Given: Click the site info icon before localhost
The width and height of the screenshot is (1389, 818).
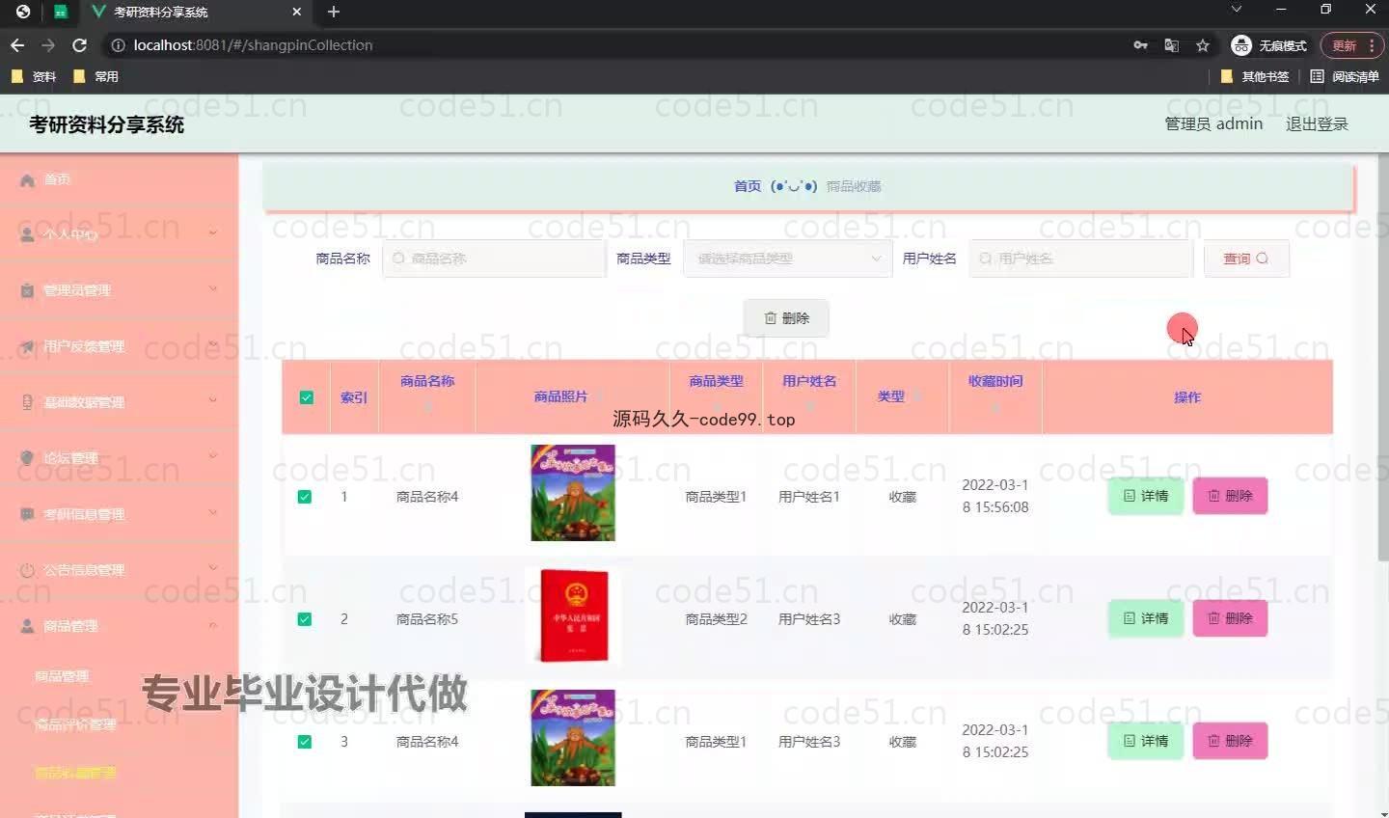Looking at the screenshot, I should tap(118, 45).
